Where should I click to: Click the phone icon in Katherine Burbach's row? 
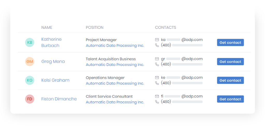click(157, 45)
